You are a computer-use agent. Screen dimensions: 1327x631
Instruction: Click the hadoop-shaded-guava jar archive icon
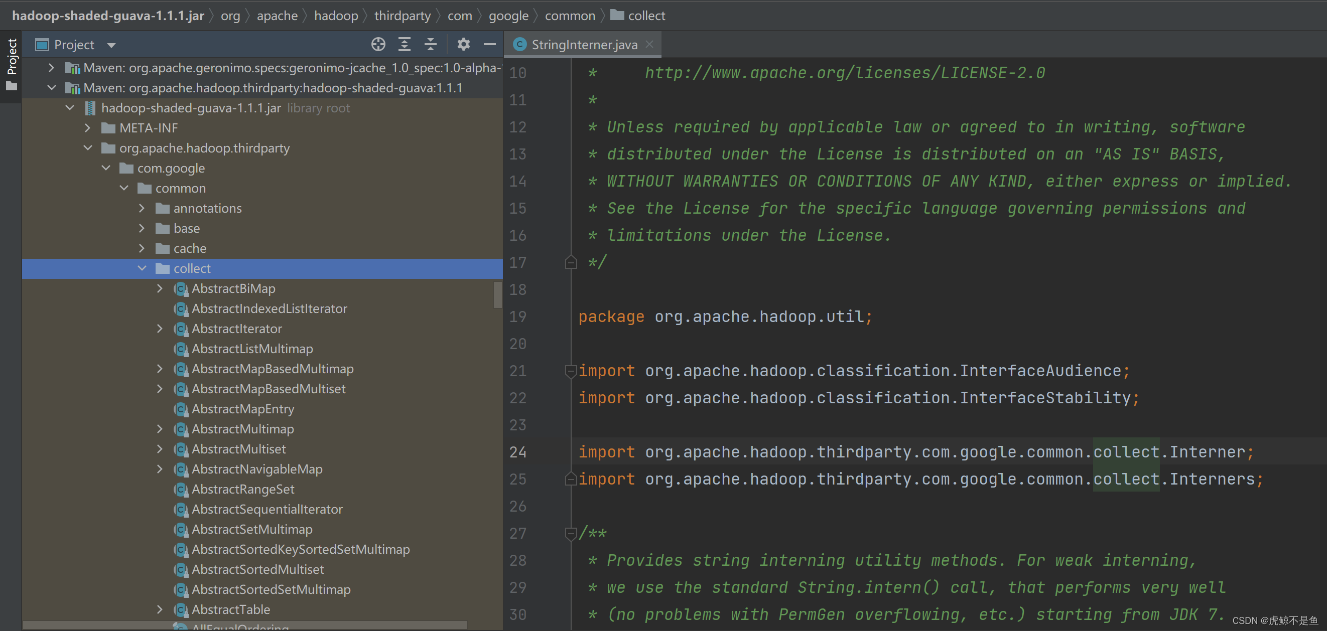tap(90, 108)
